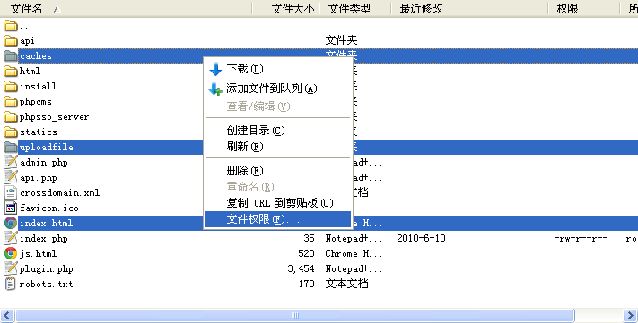The image size is (638, 323).
Task: Click the plugin.php Notepad file icon
Action: point(11,268)
